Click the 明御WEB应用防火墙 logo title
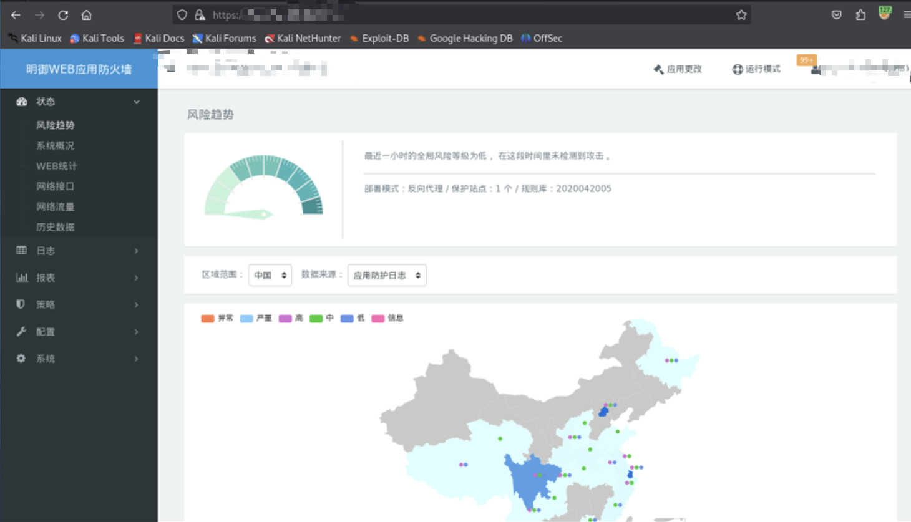The image size is (911, 522). 79,69
